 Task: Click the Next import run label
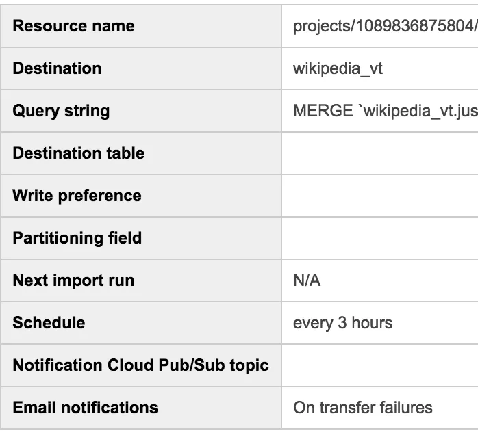click(x=73, y=280)
